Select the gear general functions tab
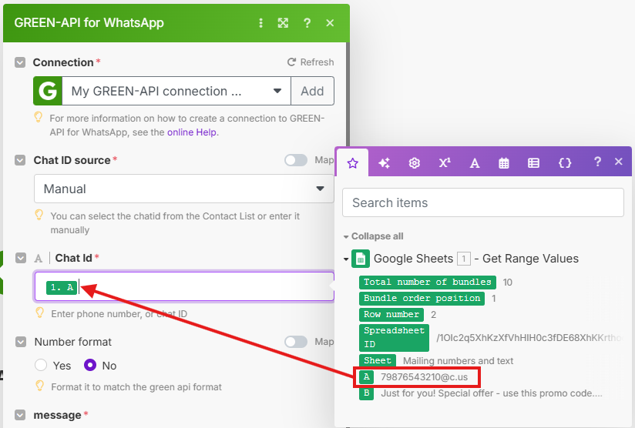Viewport: 635px width, 428px height. (x=414, y=162)
